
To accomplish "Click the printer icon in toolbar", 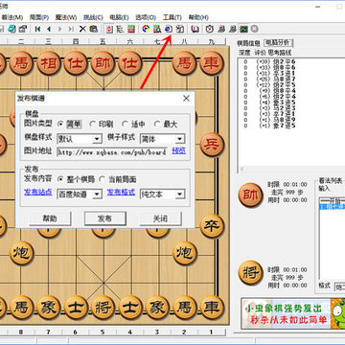I will (x=22, y=29).
